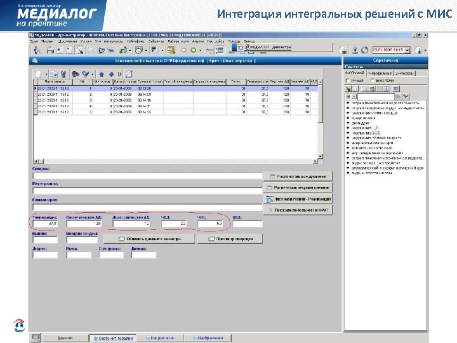This screenshot has width=457, height=343.
Task: Open dropdown arrow beside green curved arrow
Action: click(129, 50)
